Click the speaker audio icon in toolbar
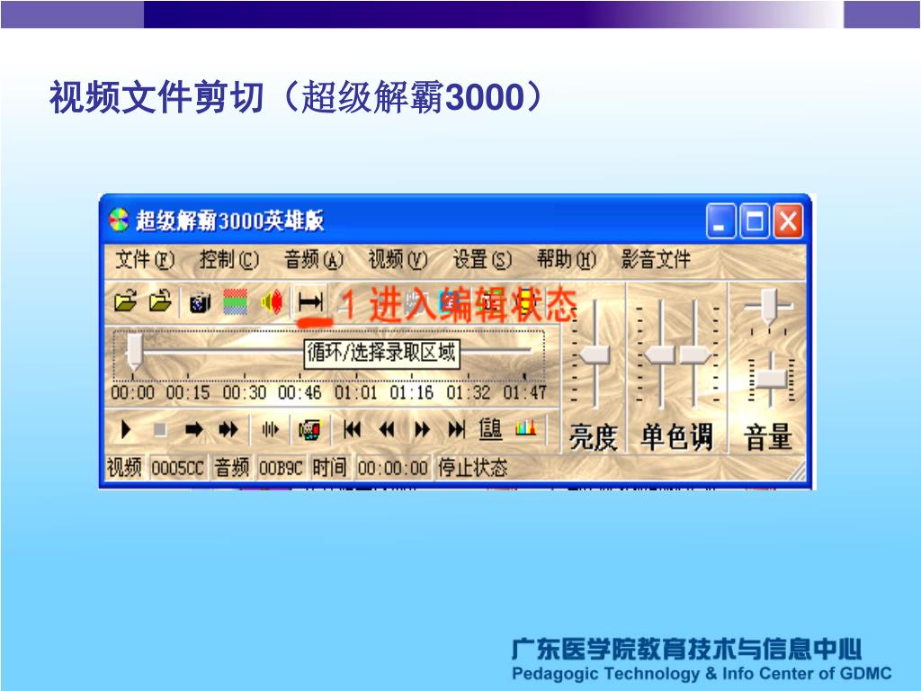The height and width of the screenshot is (691, 921). (x=272, y=302)
